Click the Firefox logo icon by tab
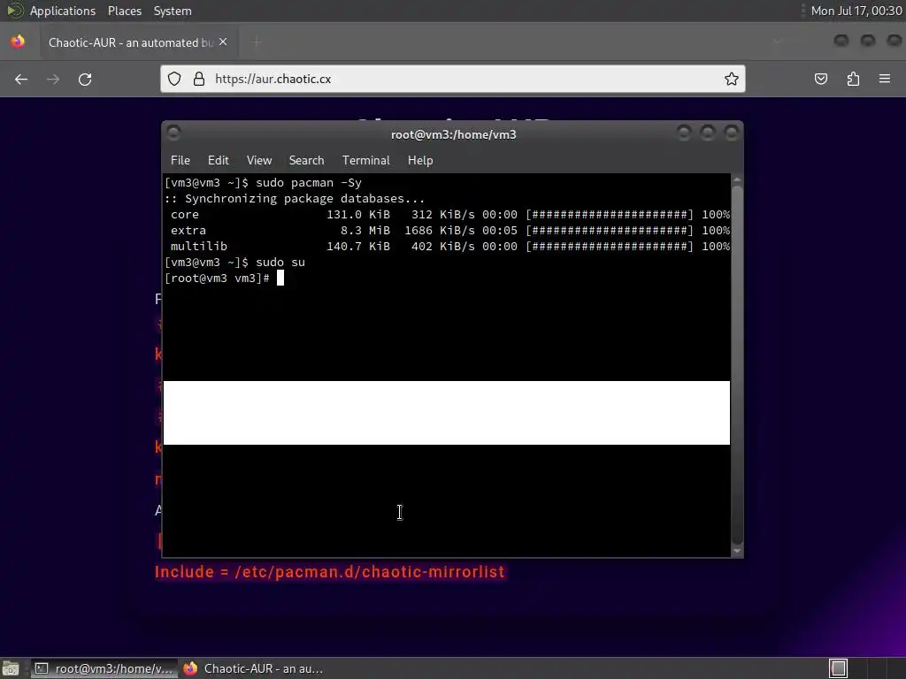This screenshot has width=906, height=679. click(x=18, y=42)
